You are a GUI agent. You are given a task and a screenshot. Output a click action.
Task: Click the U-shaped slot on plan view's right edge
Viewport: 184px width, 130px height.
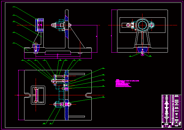tap(89, 95)
